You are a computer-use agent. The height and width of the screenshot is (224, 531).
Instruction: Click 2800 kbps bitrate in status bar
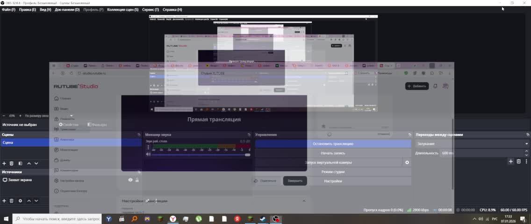point(418,210)
